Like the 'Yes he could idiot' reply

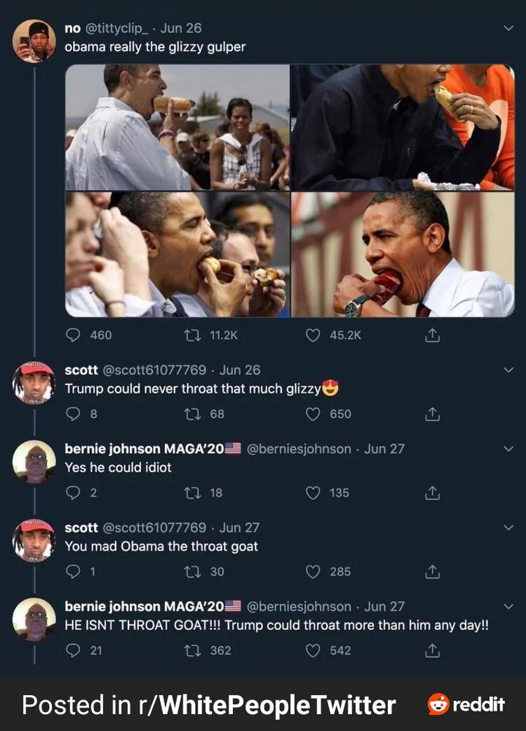(313, 493)
